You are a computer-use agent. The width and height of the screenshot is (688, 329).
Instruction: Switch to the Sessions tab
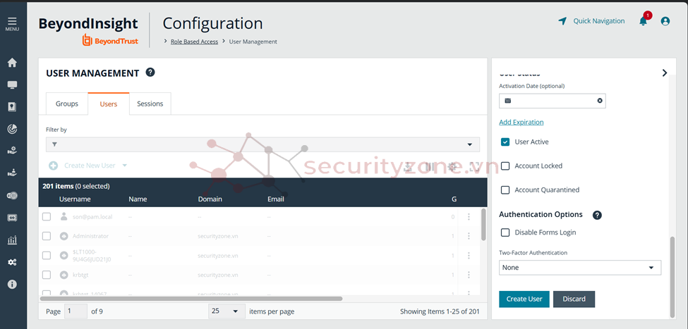click(150, 104)
